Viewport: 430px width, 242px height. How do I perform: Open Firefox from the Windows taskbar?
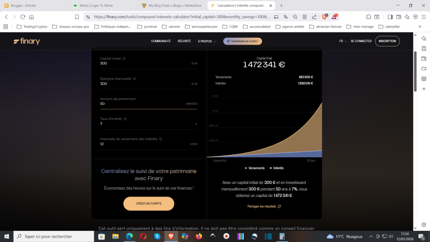tap(199, 236)
